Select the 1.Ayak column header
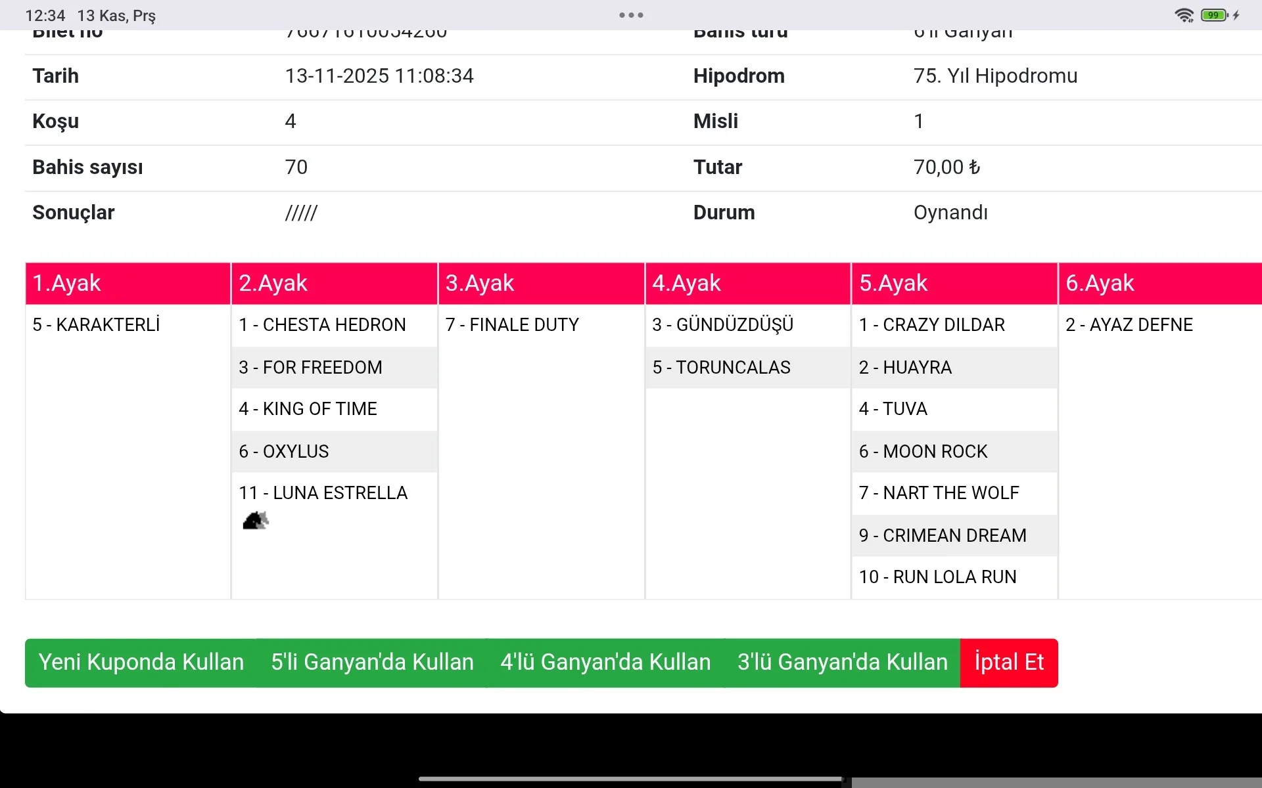Image resolution: width=1262 pixels, height=788 pixels. 128,283
